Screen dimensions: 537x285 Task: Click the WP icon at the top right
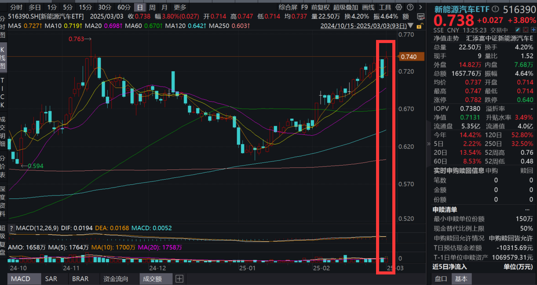tap(420, 16)
